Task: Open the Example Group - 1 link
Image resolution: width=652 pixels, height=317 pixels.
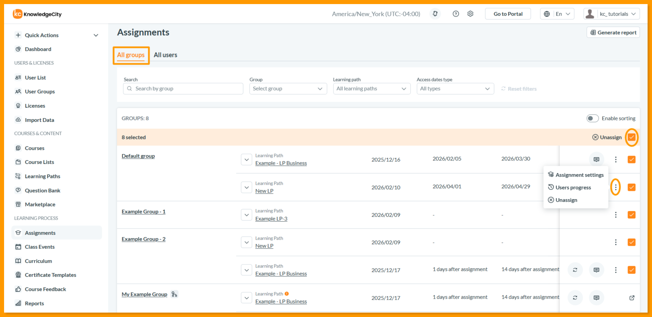Action: click(143, 212)
